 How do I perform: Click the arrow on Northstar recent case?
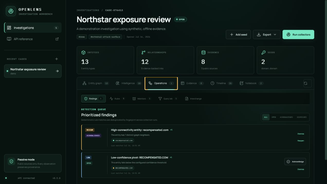57,71
